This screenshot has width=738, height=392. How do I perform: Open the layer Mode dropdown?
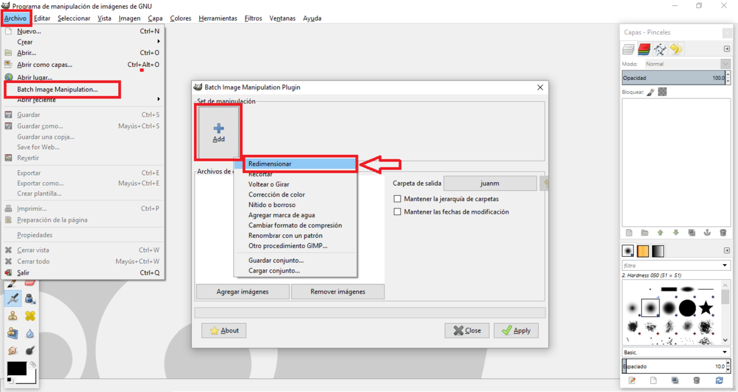(x=687, y=64)
